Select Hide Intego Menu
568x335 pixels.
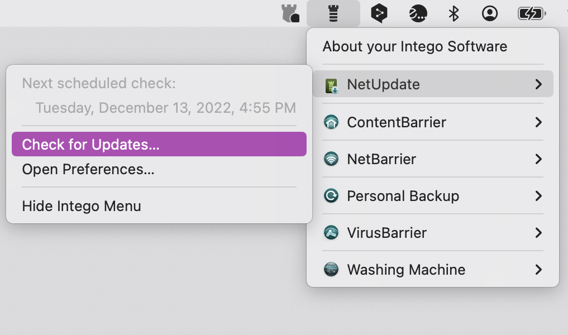click(82, 206)
